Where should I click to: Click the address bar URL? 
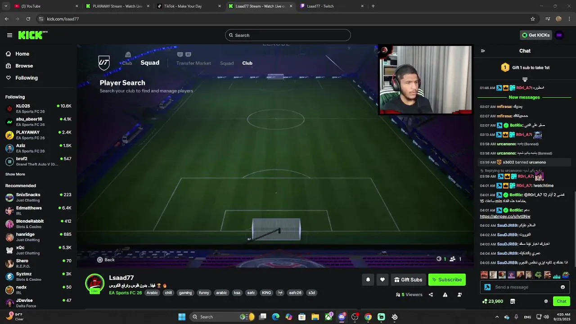(x=63, y=19)
